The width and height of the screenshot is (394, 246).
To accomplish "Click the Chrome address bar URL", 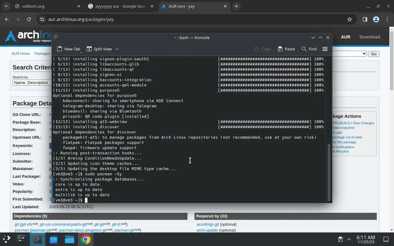I will tap(81, 19).
